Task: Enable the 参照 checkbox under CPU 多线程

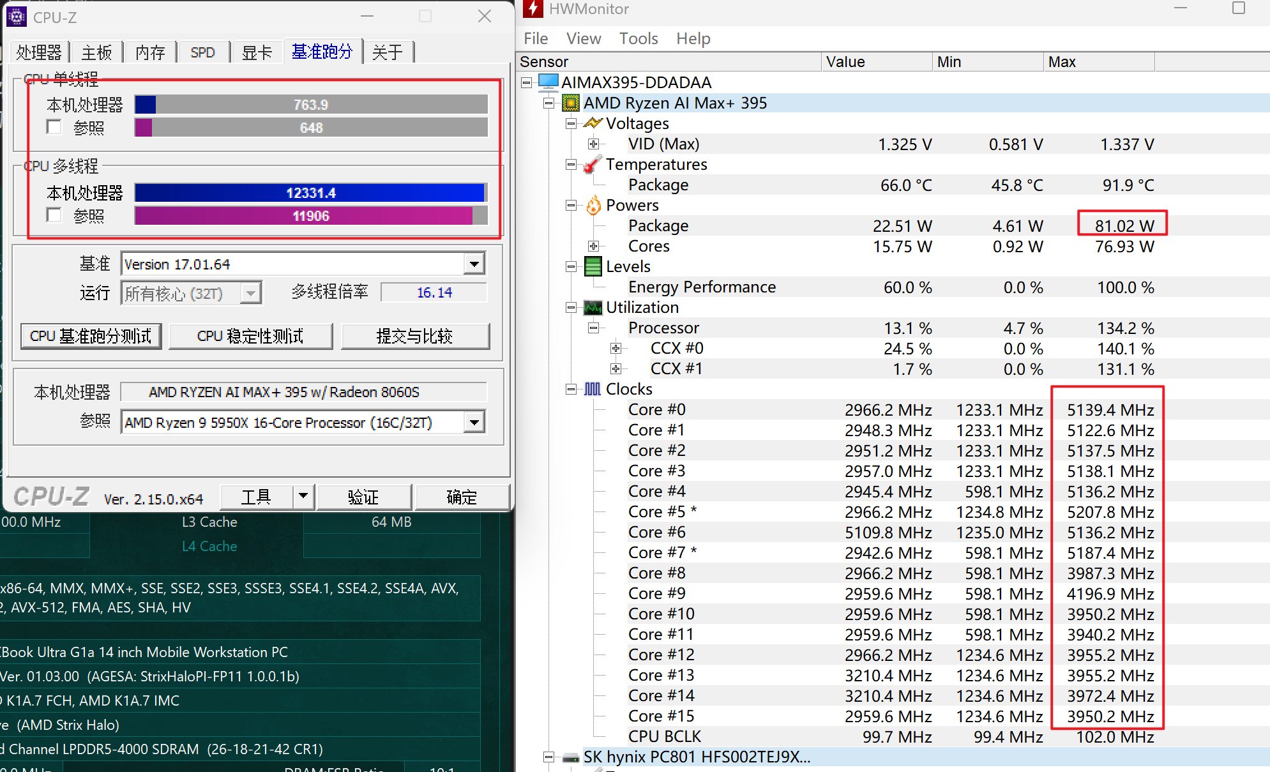Action: point(54,215)
